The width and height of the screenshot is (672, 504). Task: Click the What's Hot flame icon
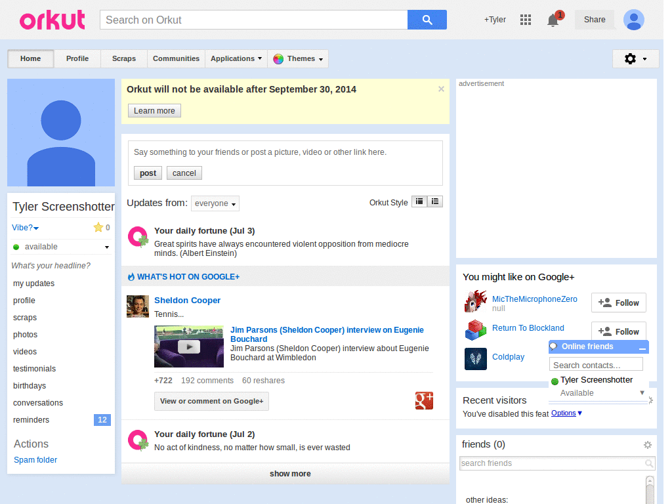click(x=131, y=277)
